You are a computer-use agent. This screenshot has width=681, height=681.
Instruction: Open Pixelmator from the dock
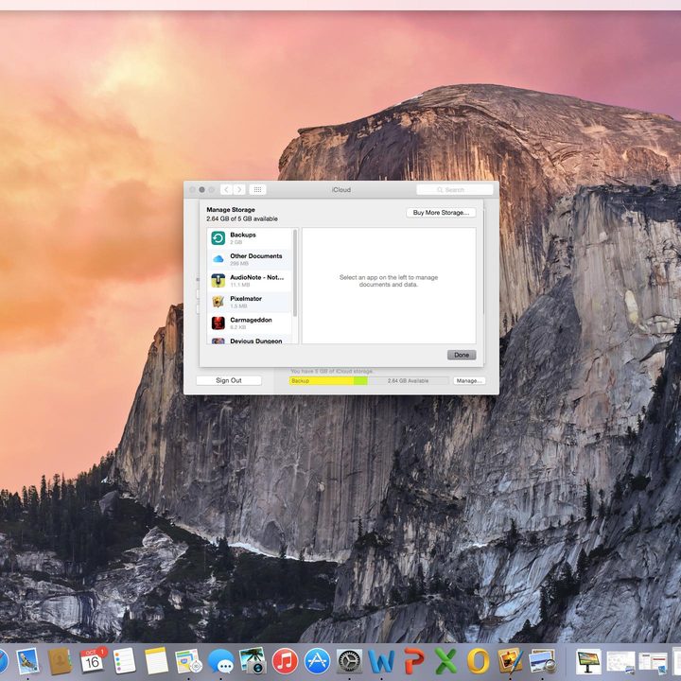point(510,661)
